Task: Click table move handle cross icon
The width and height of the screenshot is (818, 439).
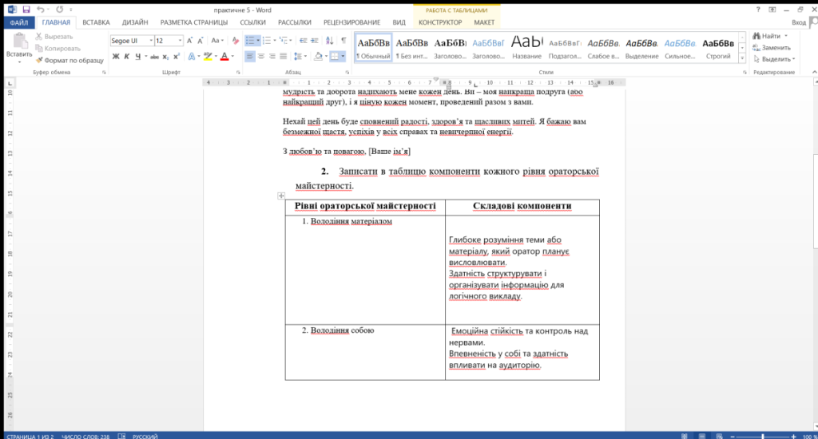Action: [x=281, y=196]
